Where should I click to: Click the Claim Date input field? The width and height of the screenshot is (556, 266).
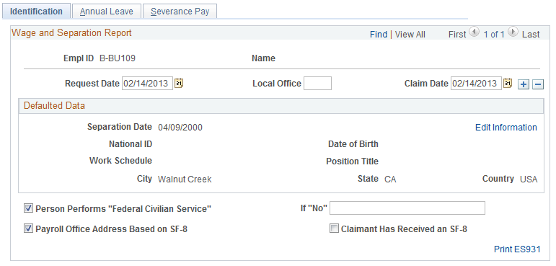(x=476, y=84)
